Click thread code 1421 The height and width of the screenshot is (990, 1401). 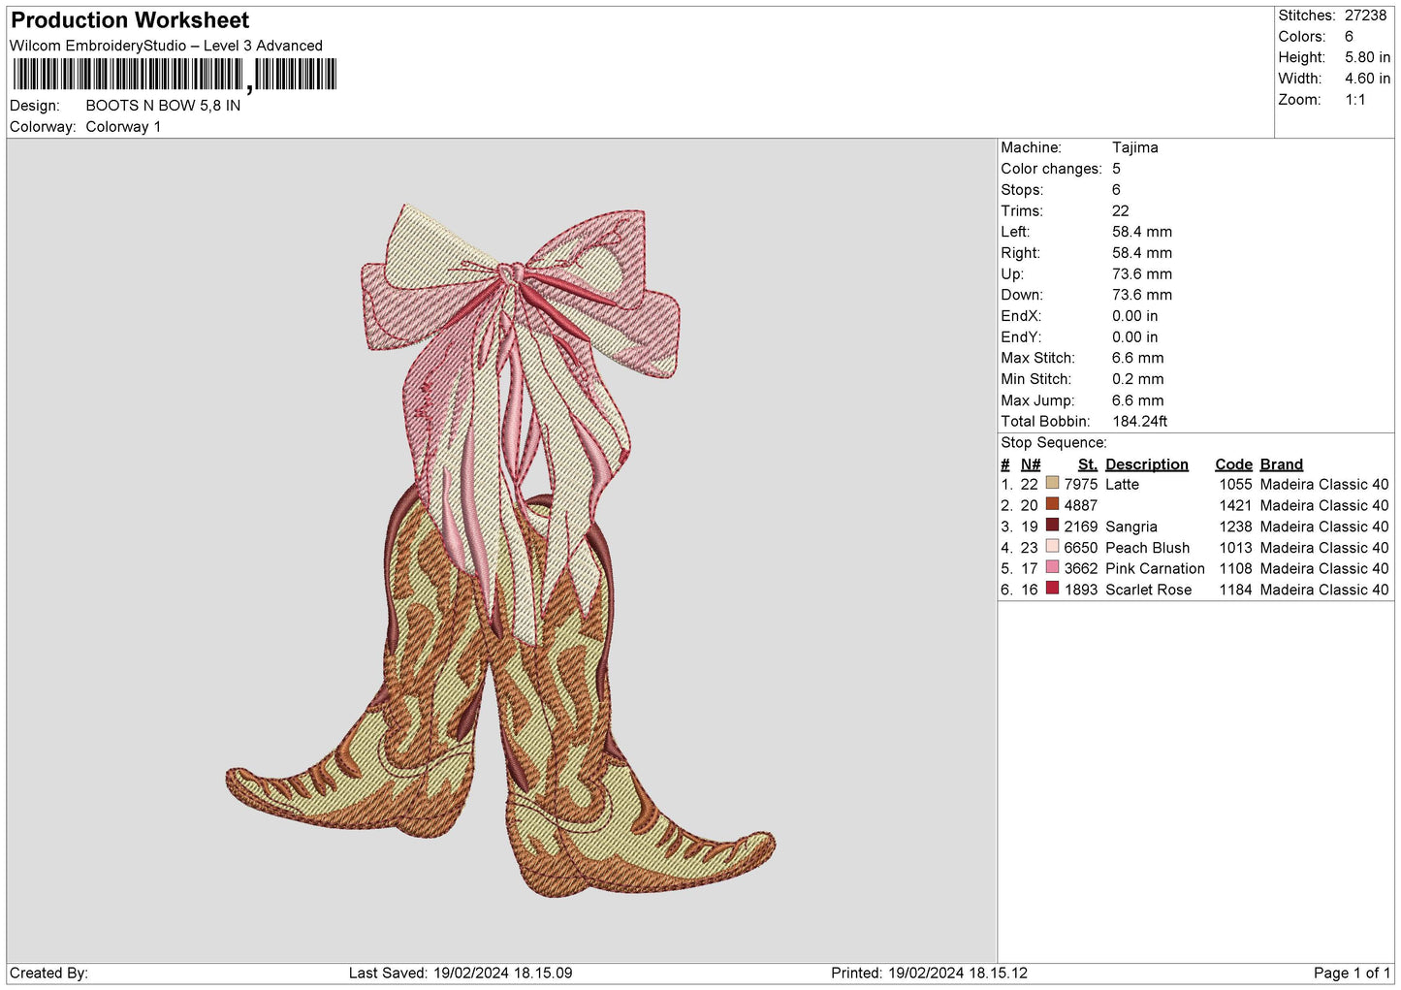[1235, 506]
